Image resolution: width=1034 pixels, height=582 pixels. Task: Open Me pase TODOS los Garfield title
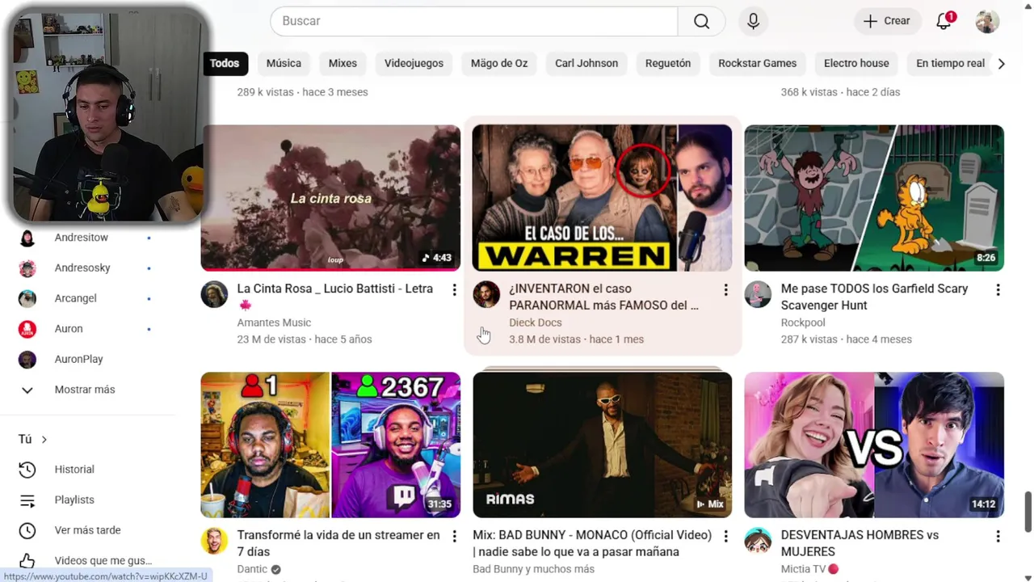[874, 297]
